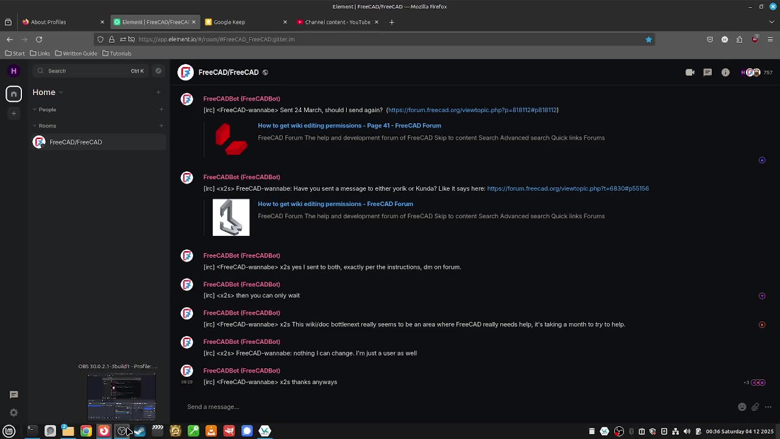Open the Links bookmarks folder
Screen dimensions: 780x439
coord(40,54)
